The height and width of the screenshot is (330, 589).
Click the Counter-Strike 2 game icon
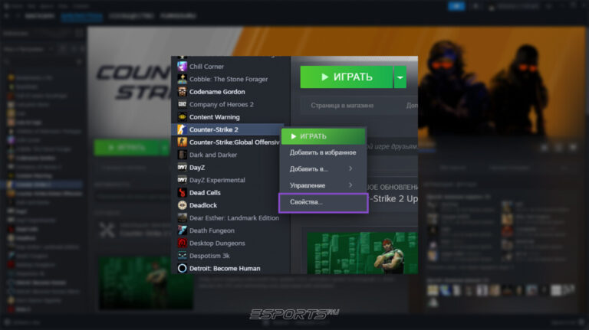(183, 129)
